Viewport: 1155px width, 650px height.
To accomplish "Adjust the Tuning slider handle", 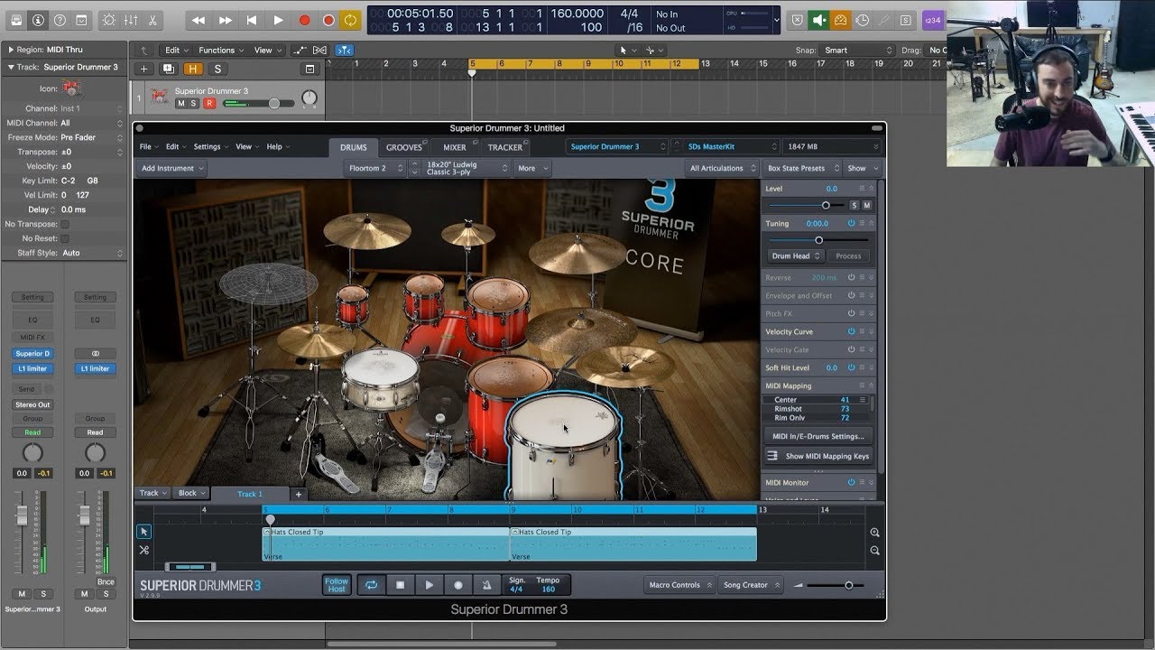I will click(x=818, y=240).
